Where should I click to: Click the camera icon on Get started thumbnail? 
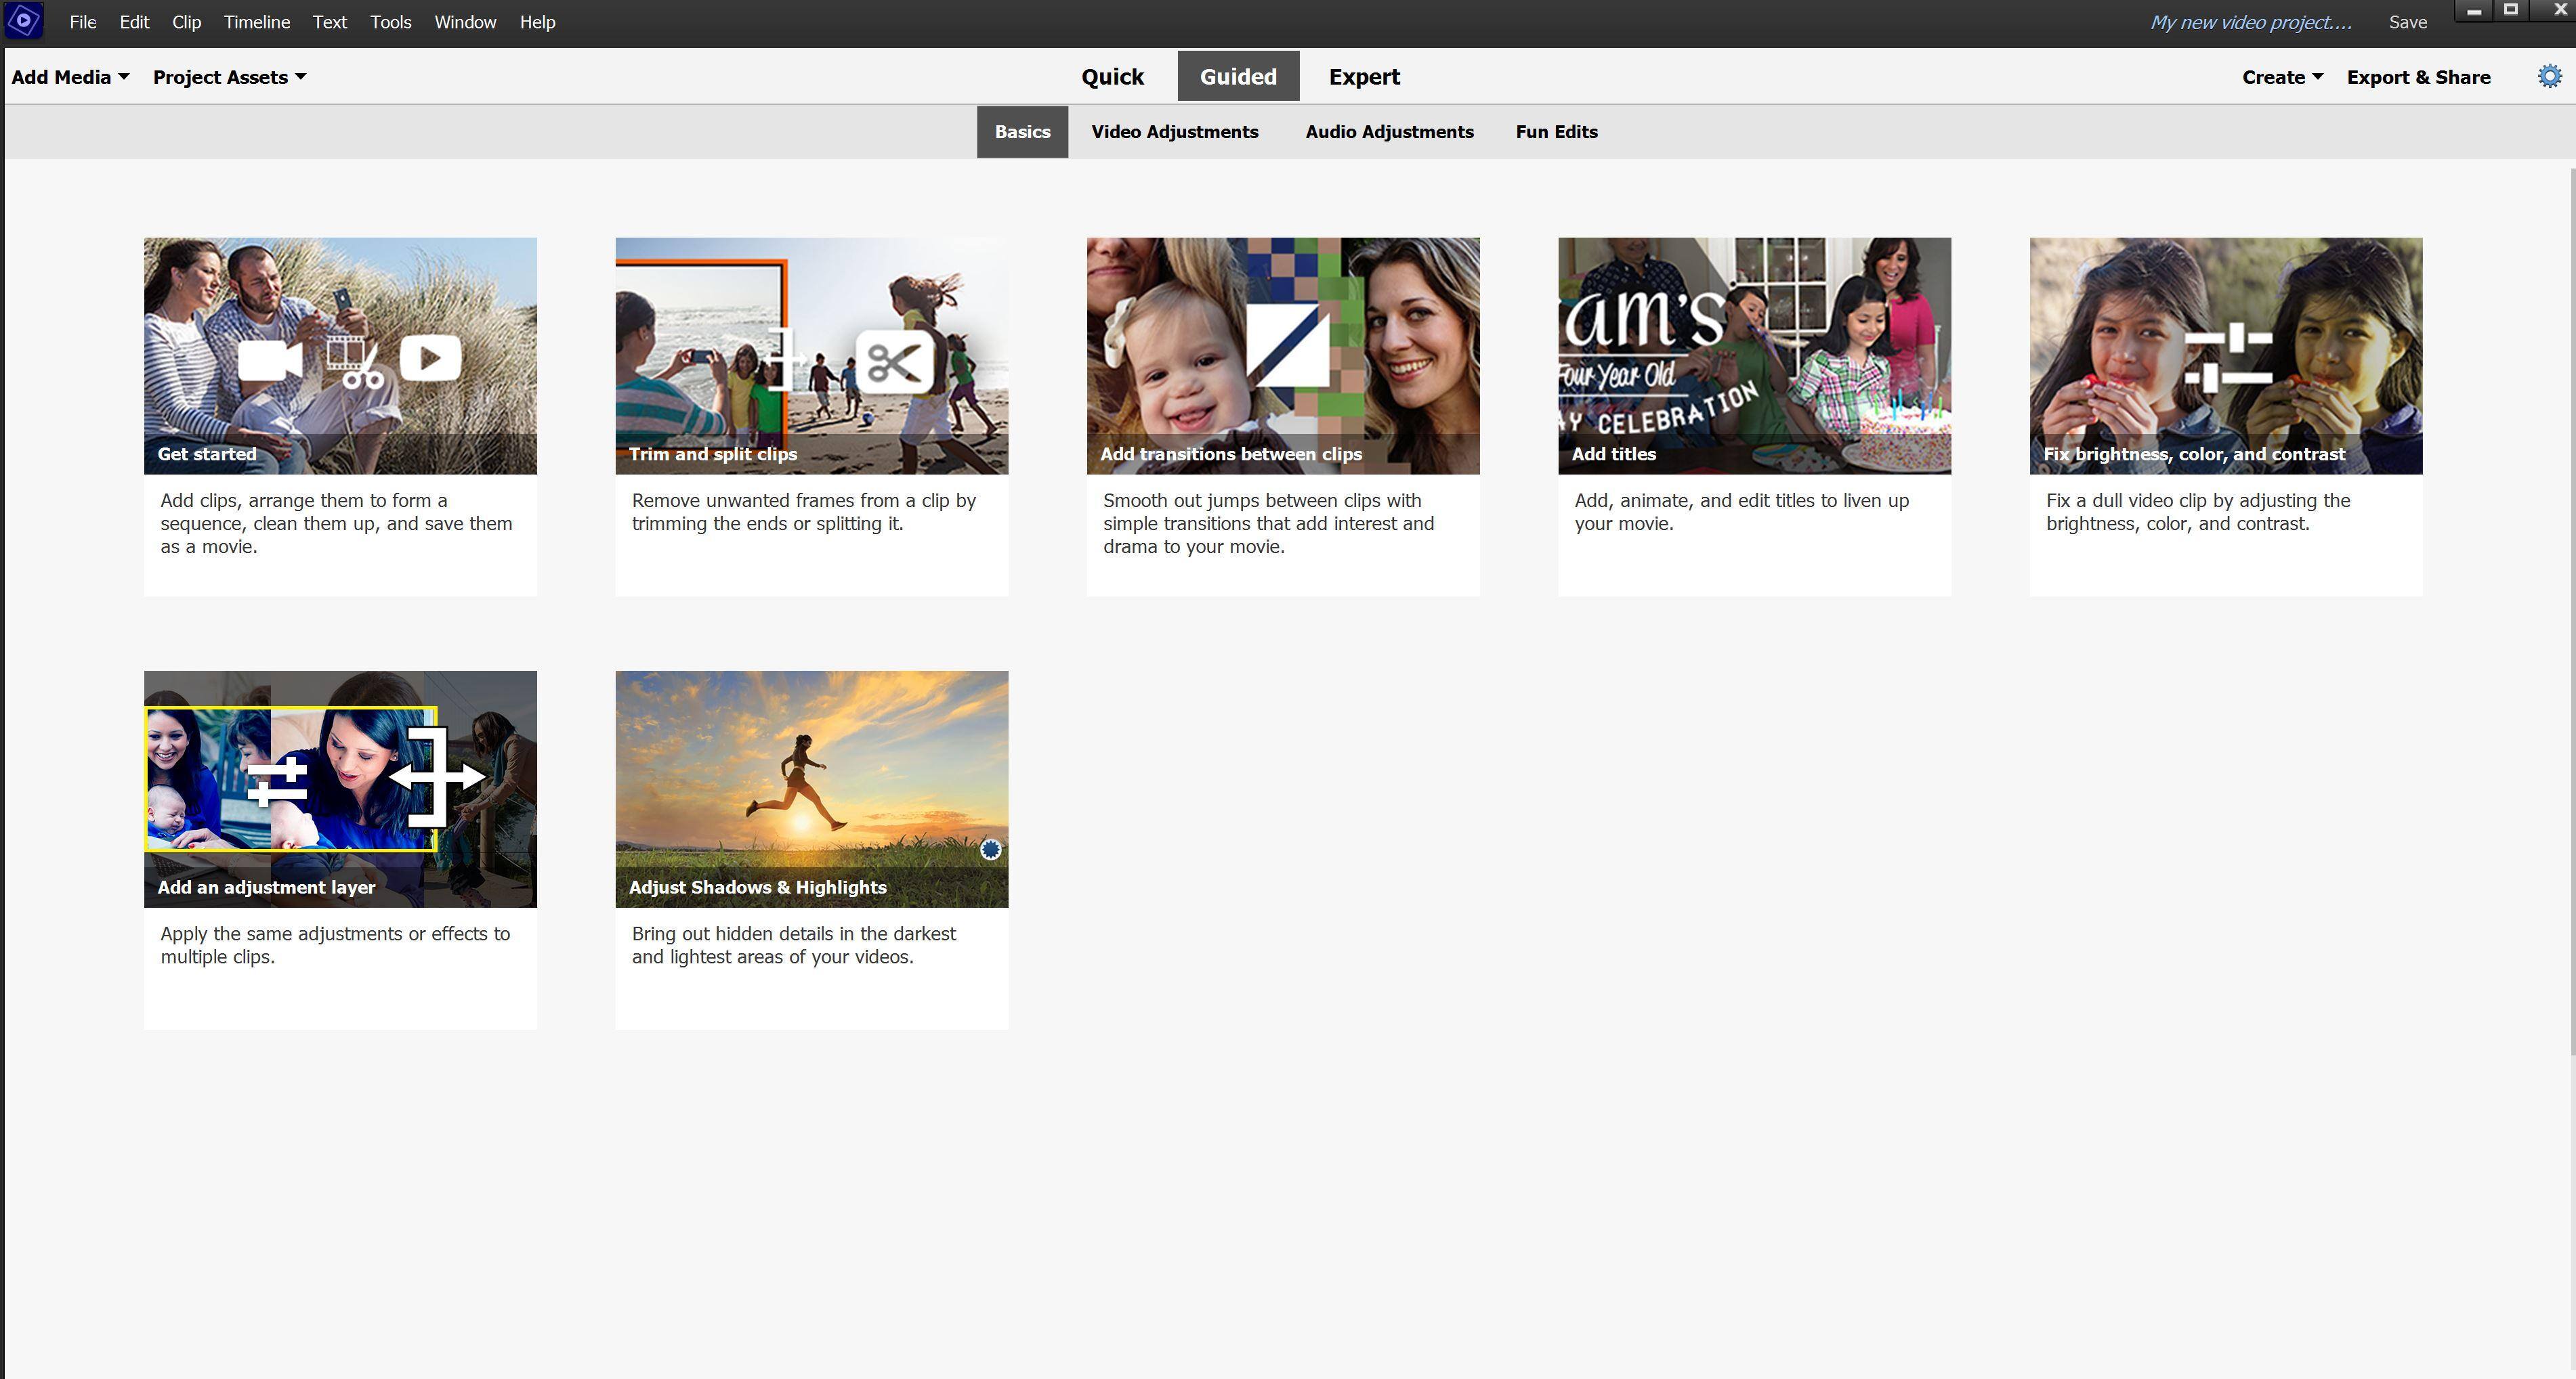(270, 359)
